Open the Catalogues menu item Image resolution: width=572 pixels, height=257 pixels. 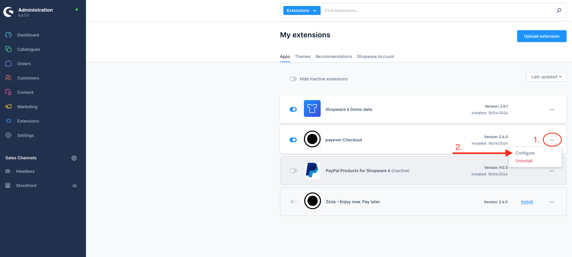(29, 49)
